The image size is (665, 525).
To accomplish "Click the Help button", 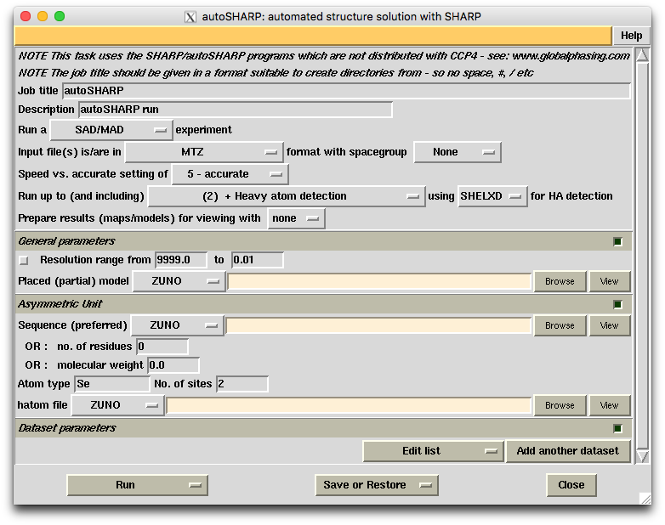I will [631, 36].
